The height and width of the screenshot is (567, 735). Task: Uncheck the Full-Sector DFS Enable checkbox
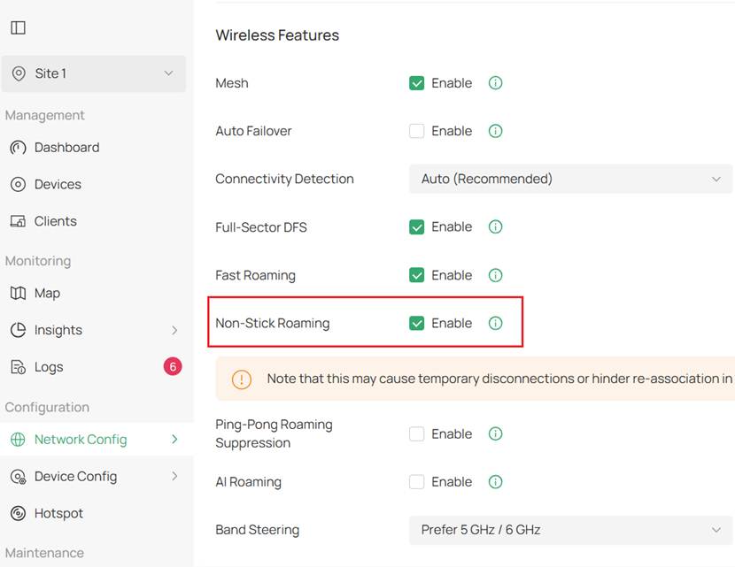417,226
